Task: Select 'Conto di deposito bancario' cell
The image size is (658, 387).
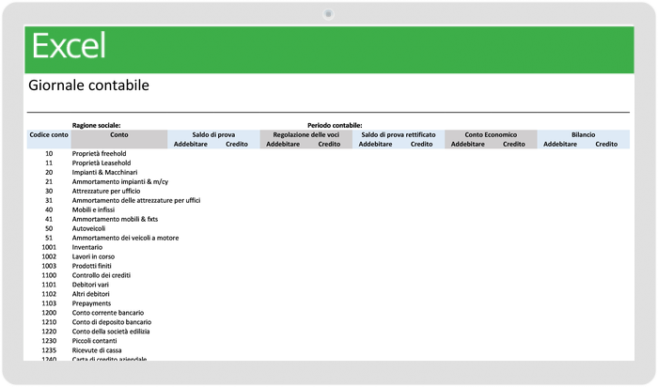Action: [112, 322]
